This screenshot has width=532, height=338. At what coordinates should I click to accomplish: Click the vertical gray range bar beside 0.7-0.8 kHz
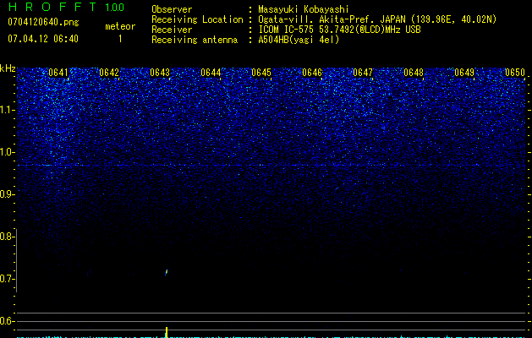17,261
